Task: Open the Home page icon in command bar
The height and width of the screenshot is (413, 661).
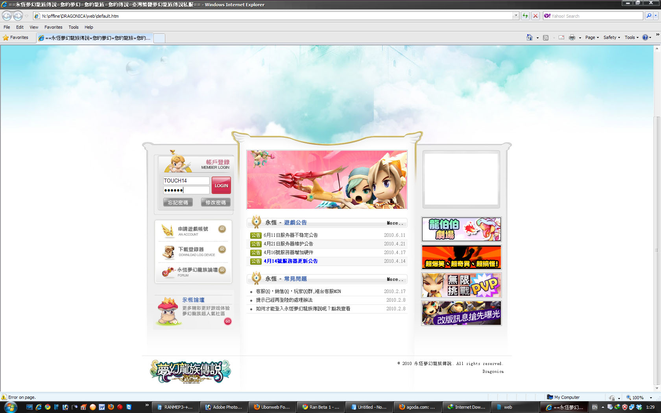Action: coord(530,37)
